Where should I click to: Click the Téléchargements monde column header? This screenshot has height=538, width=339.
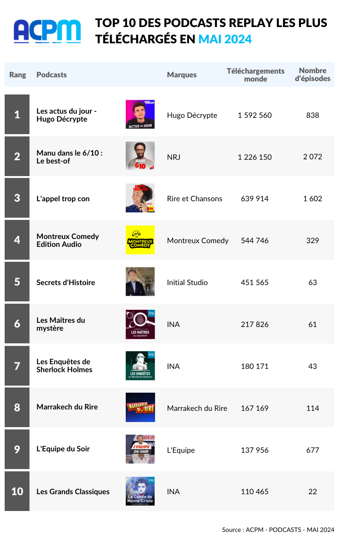(x=255, y=75)
